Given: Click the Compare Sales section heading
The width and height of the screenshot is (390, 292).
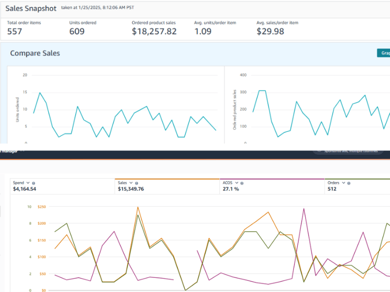Looking at the screenshot, I should pos(35,53).
